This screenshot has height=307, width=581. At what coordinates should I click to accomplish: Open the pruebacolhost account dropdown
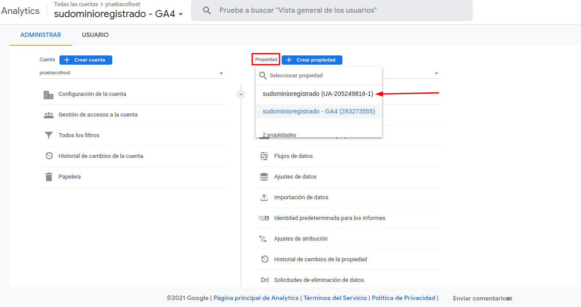pos(132,73)
